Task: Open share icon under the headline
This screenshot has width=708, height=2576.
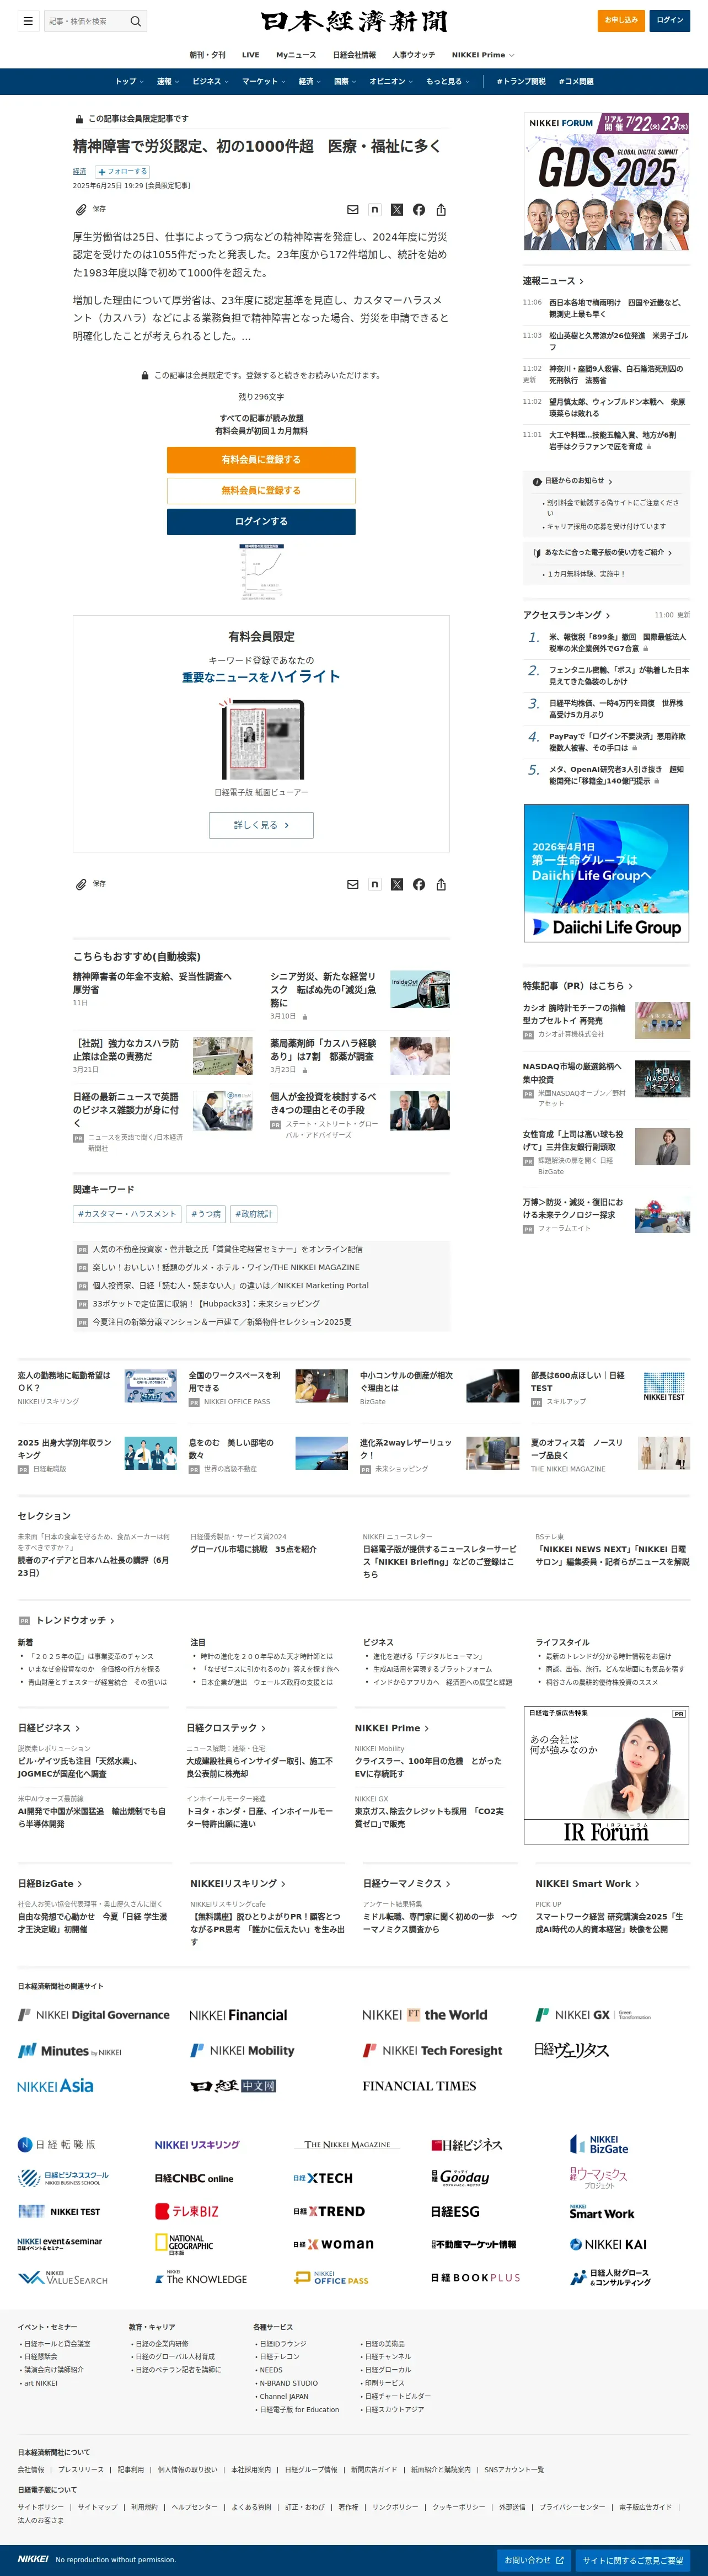Action: pos(441,210)
